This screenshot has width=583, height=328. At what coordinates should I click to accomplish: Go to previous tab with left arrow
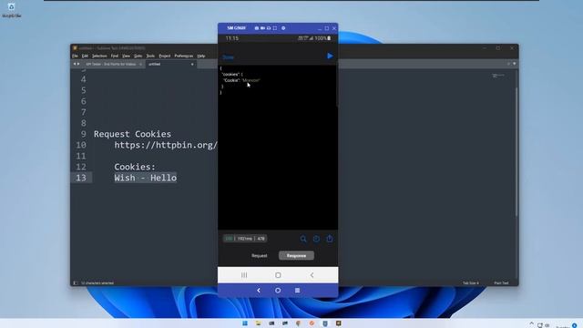[75, 64]
